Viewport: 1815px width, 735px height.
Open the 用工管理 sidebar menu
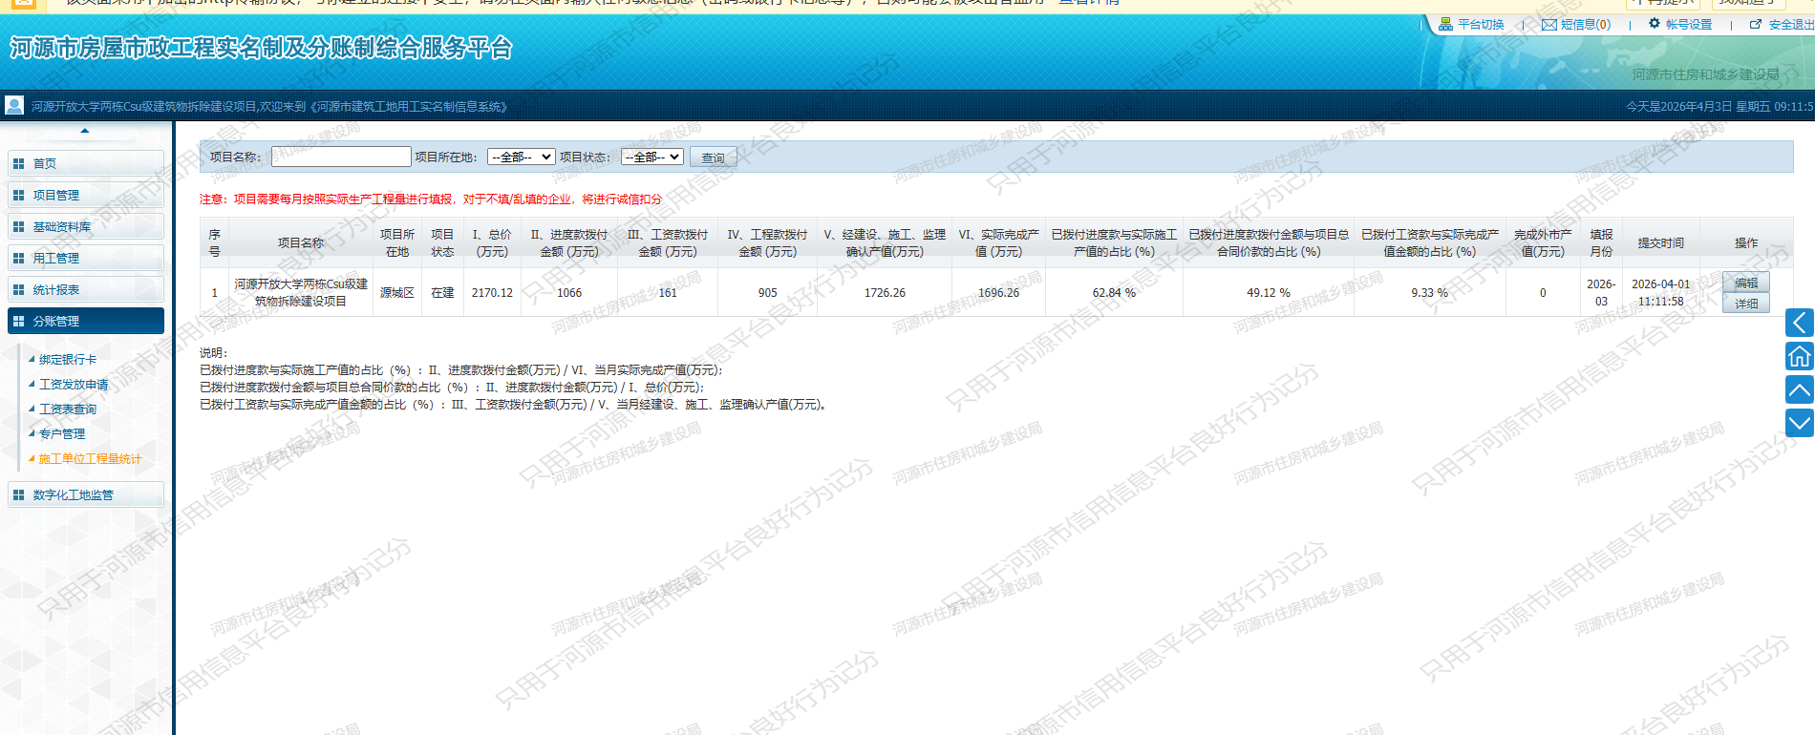[86, 258]
